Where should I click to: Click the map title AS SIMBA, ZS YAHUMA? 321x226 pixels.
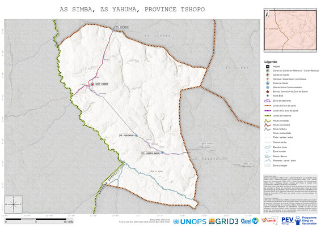coord(132,10)
